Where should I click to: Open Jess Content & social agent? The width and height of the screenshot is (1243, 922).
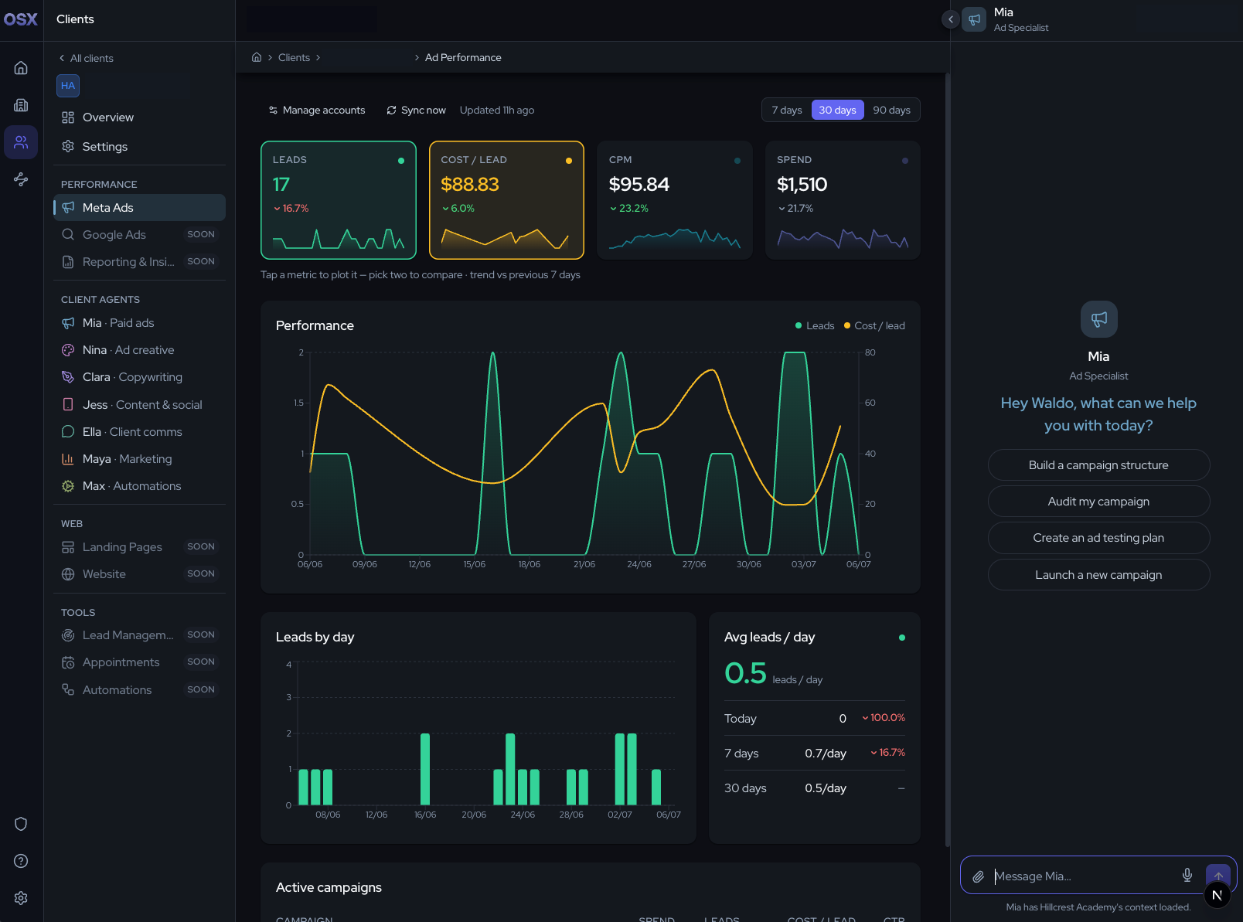point(140,405)
